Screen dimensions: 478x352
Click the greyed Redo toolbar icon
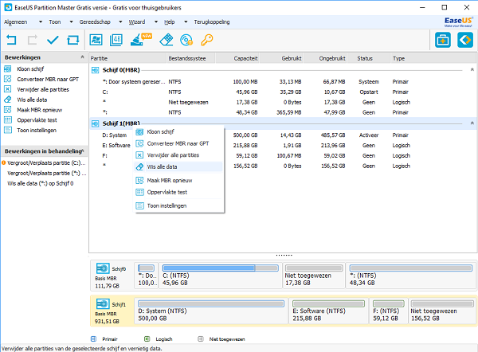click(x=32, y=40)
